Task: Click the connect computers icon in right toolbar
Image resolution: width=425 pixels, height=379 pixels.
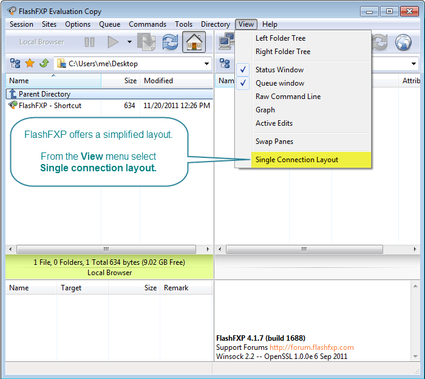Action: pos(226,42)
